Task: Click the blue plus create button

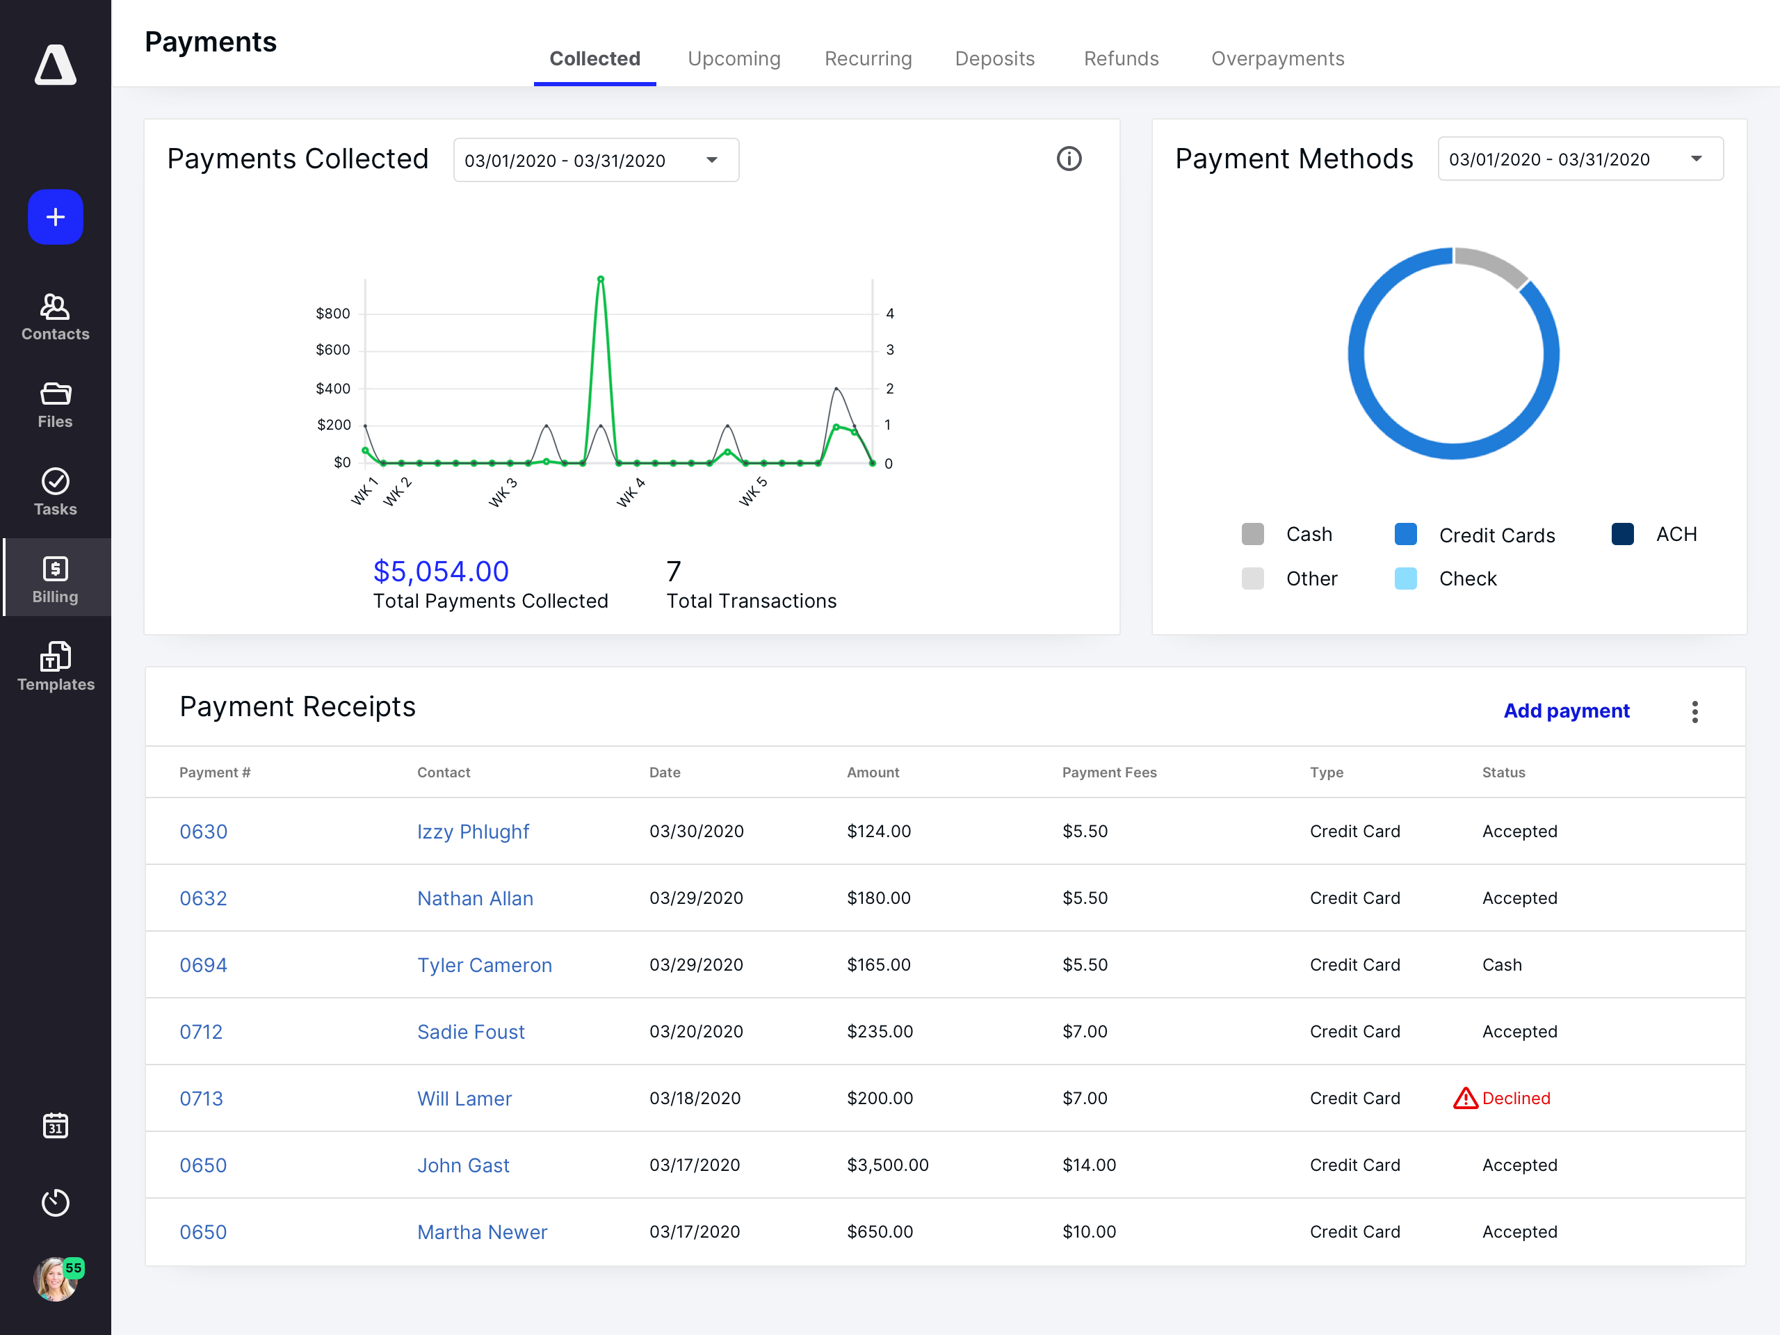Action: click(x=56, y=216)
